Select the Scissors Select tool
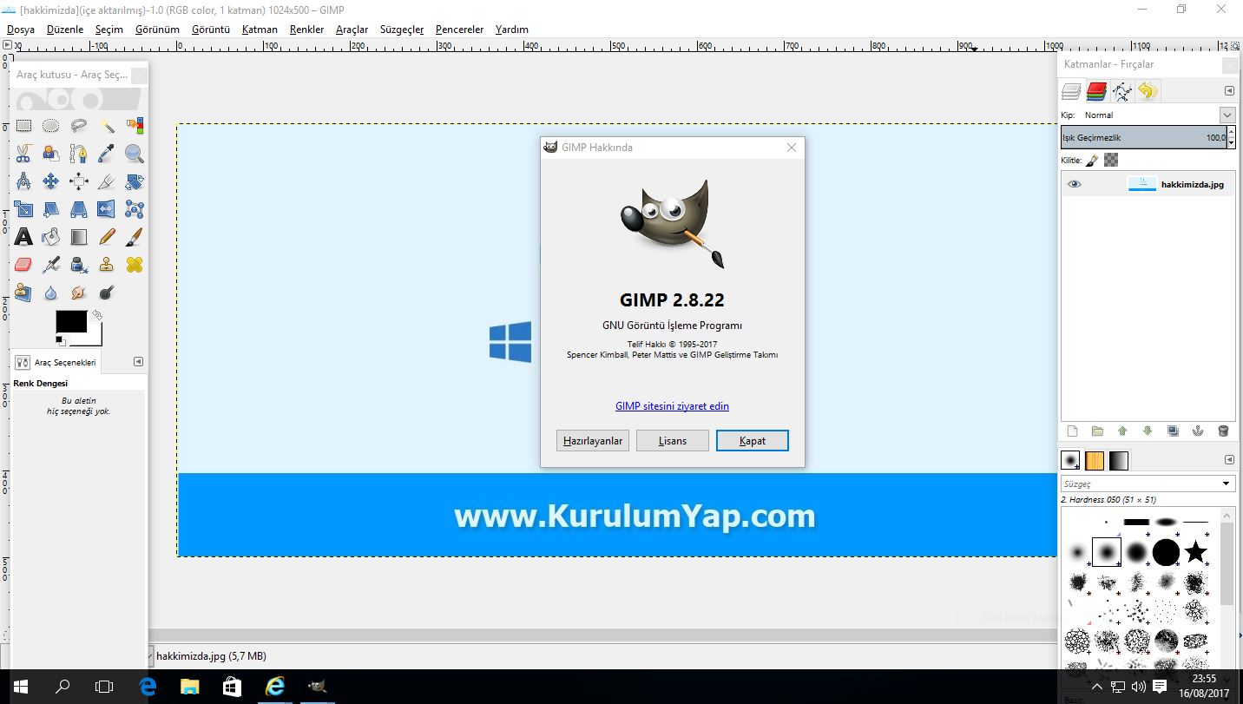 (x=23, y=154)
